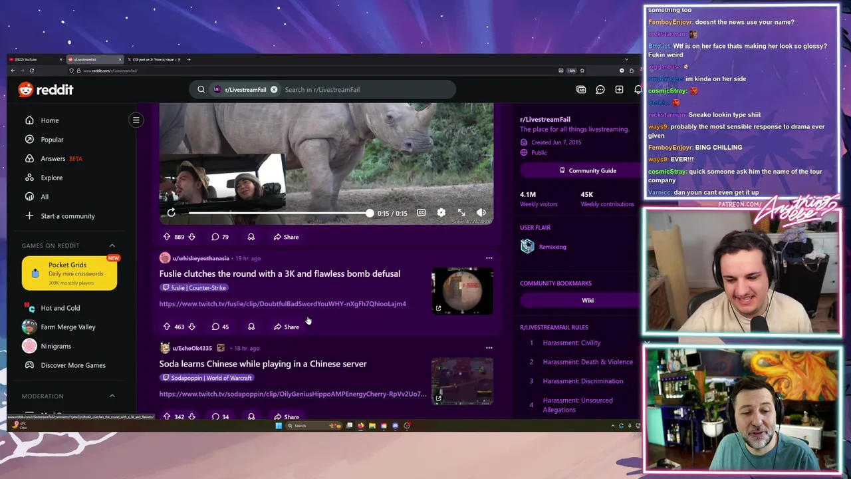Open overflow menu on the Soda post
851x479 pixels.
489,348
